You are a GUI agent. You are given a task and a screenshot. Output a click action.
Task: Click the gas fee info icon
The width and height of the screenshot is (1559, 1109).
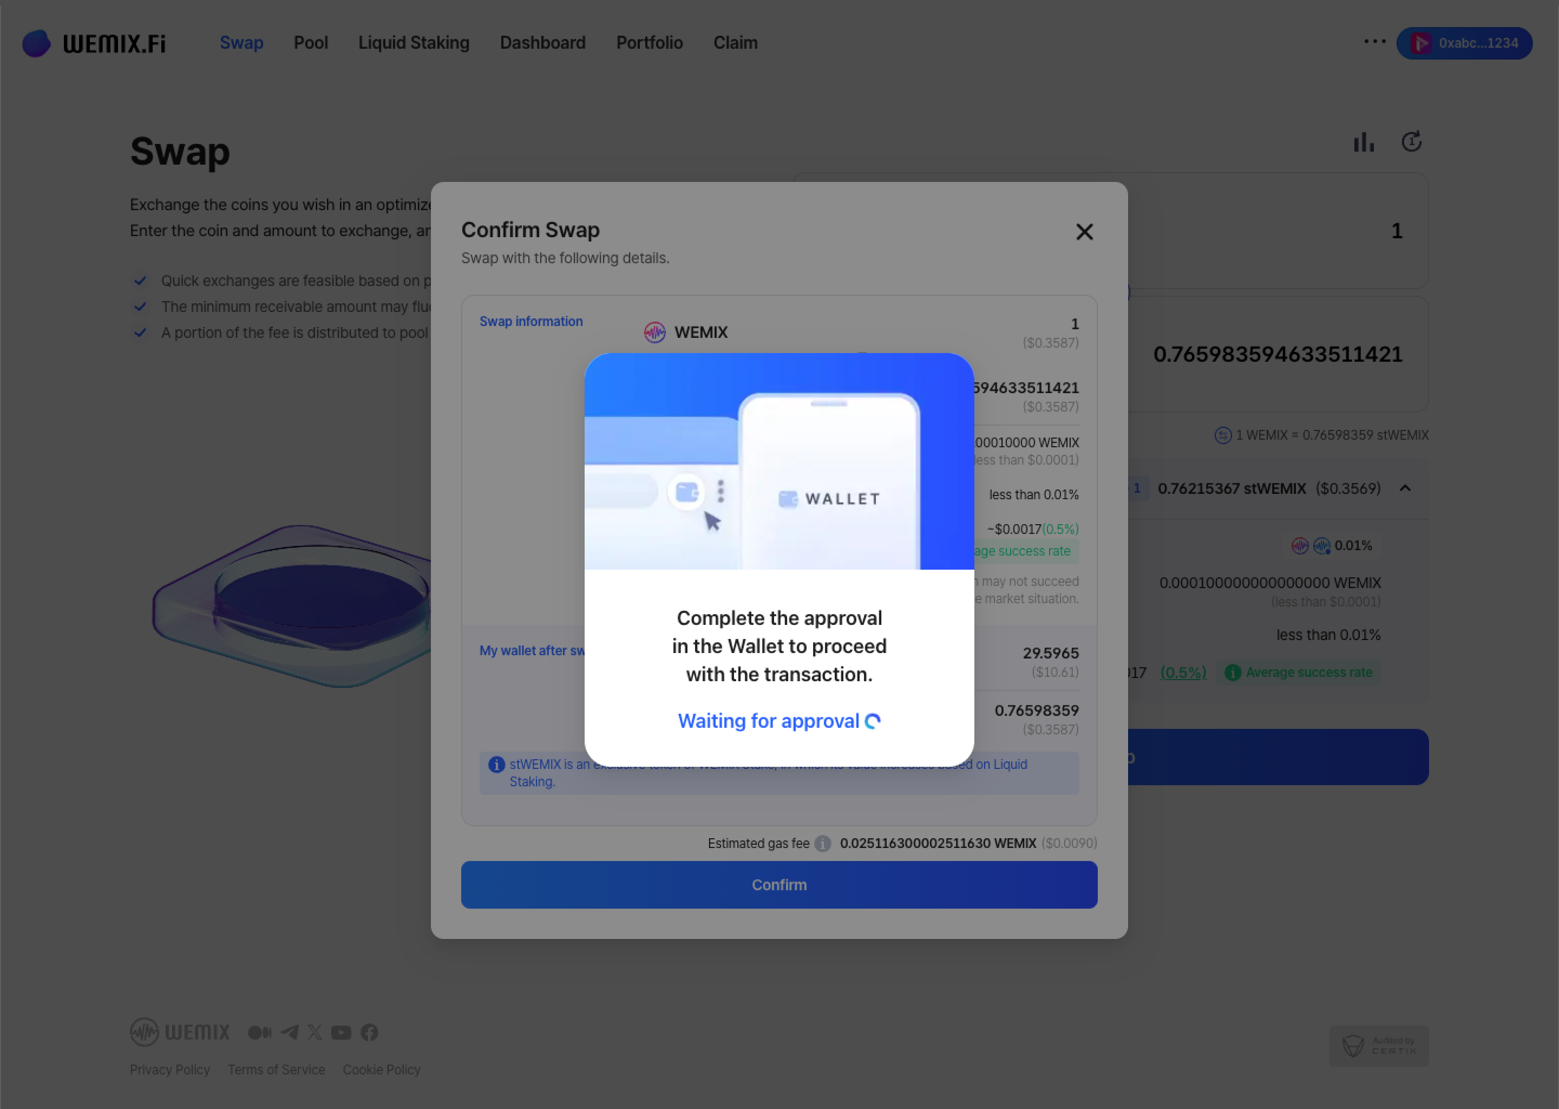coord(822,843)
